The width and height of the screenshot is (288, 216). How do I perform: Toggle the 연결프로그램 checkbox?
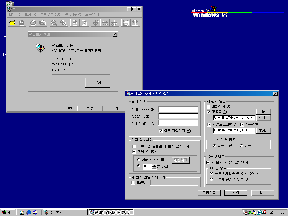click(x=209, y=125)
